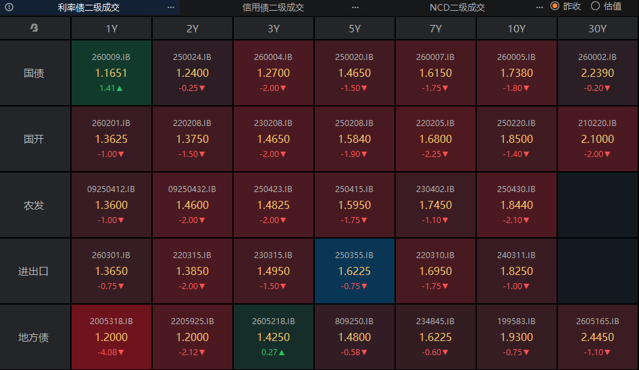
Task: Click yield 1.7450 of 230402.IB
Action: click(x=436, y=206)
